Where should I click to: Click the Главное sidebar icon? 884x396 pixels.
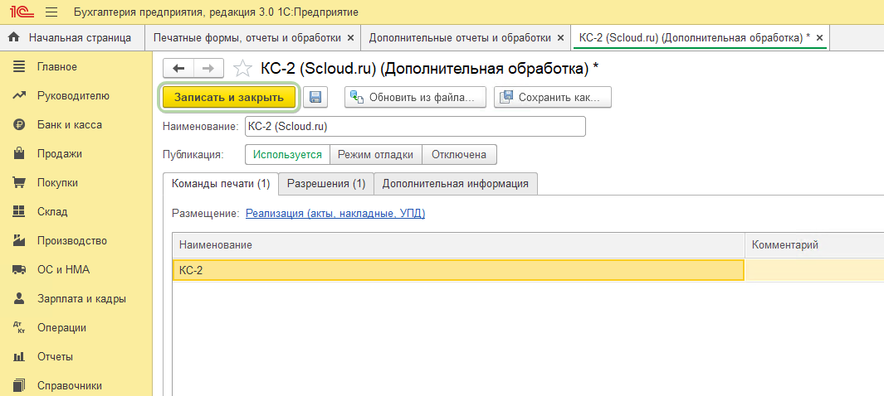(x=19, y=67)
